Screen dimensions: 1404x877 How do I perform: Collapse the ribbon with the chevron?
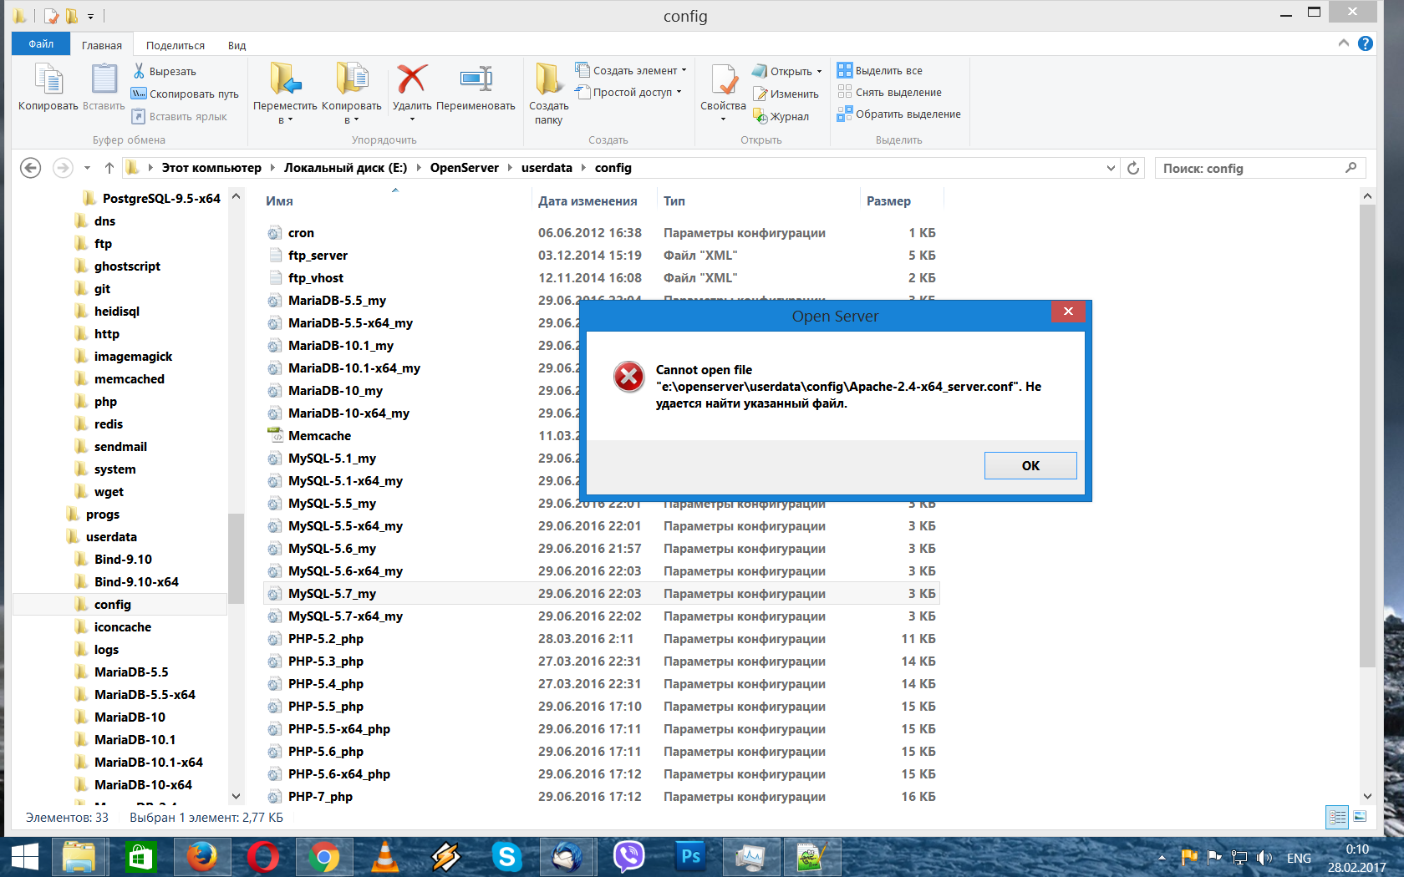coord(1344,43)
